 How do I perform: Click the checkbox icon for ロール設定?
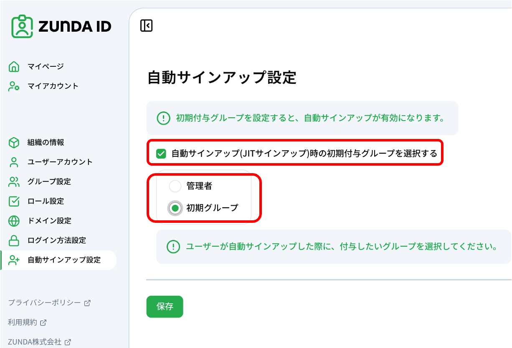[14, 202]
